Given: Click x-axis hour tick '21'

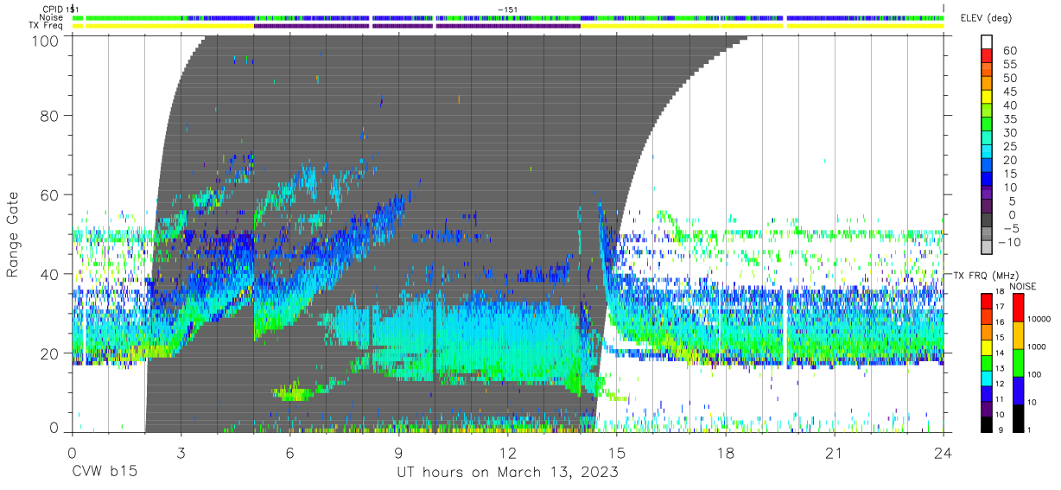Looking at the screenshot, I should point(834,453).
